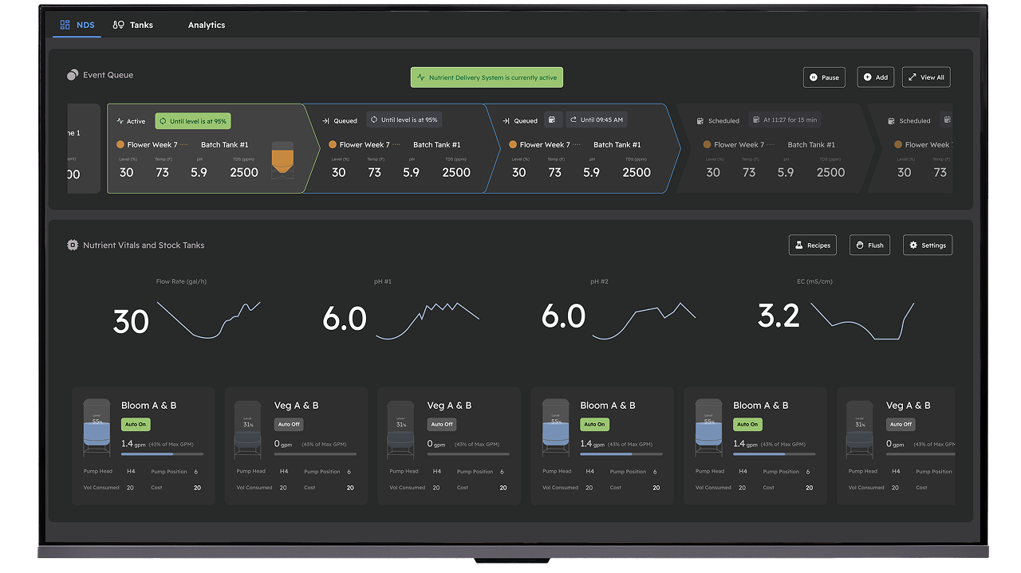Click the gpm bar on the third Bloom A & B card
The height and width of the screenshot is (573, 1021).
[x=774, y=454]
